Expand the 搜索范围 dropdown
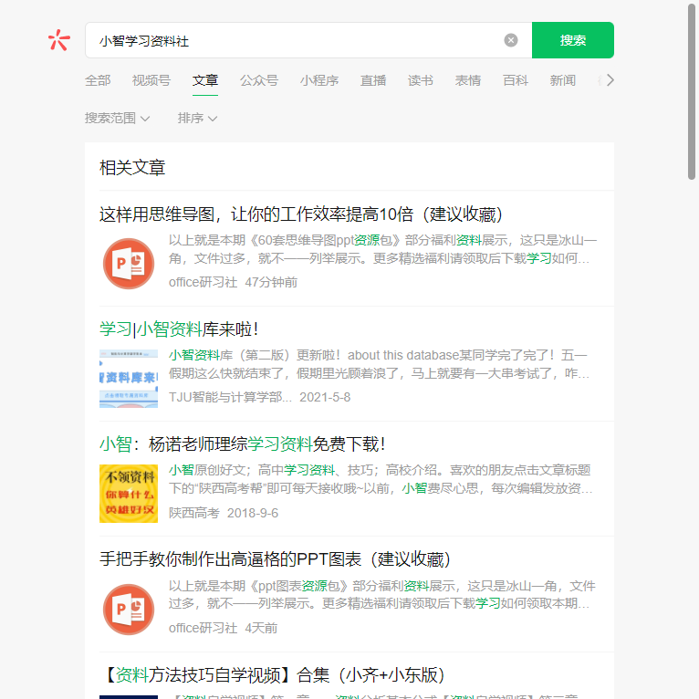Screen dimensions: 699x699 [x=117, y=118]
